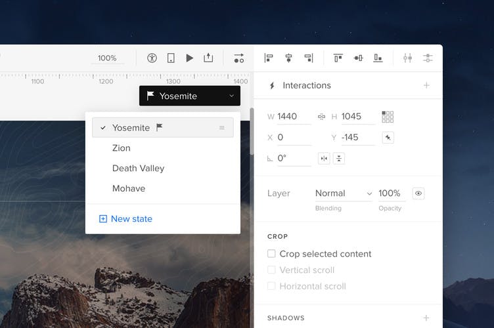
Task: Edit the layer opacity 100% field
Action: click(392, 193)
